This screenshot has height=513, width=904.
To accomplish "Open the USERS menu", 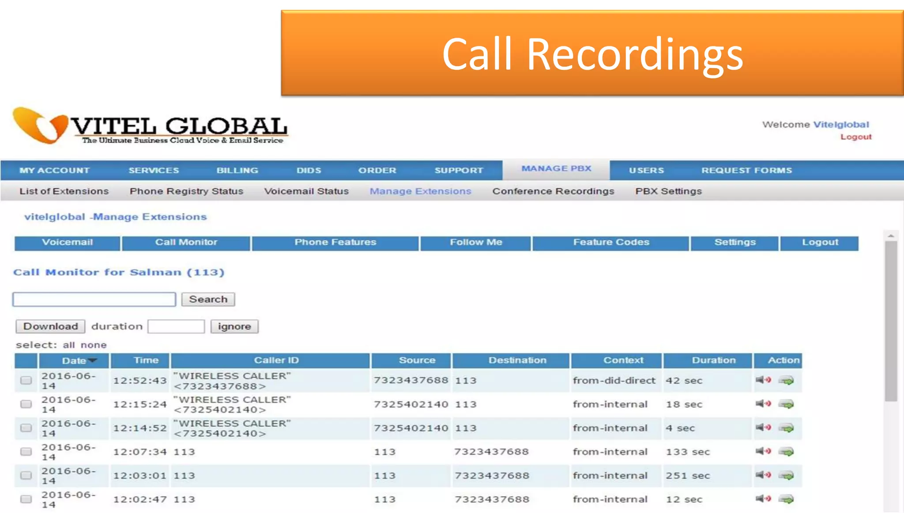I will (646, 171).
